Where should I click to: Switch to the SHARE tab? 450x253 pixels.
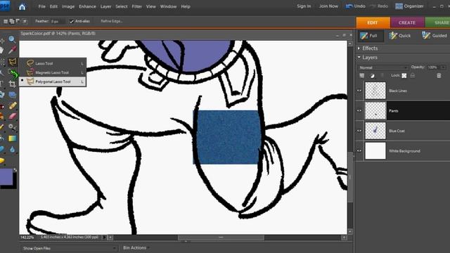click(437, 22)
